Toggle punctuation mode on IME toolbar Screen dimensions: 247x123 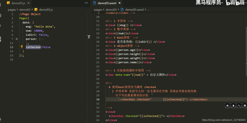pyautogui.click(x=239, y=105)
